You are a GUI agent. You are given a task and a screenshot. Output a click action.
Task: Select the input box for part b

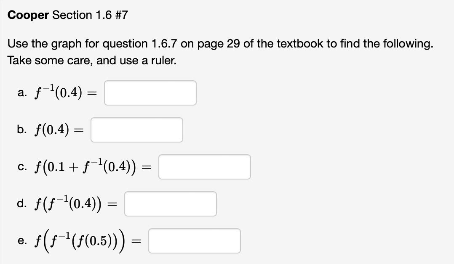[x=136, y=130]
